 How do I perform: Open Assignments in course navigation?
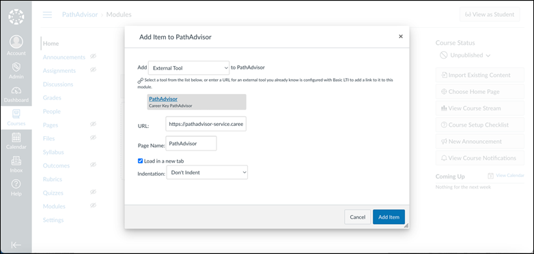pyautogui.click(x=59, y=71)
